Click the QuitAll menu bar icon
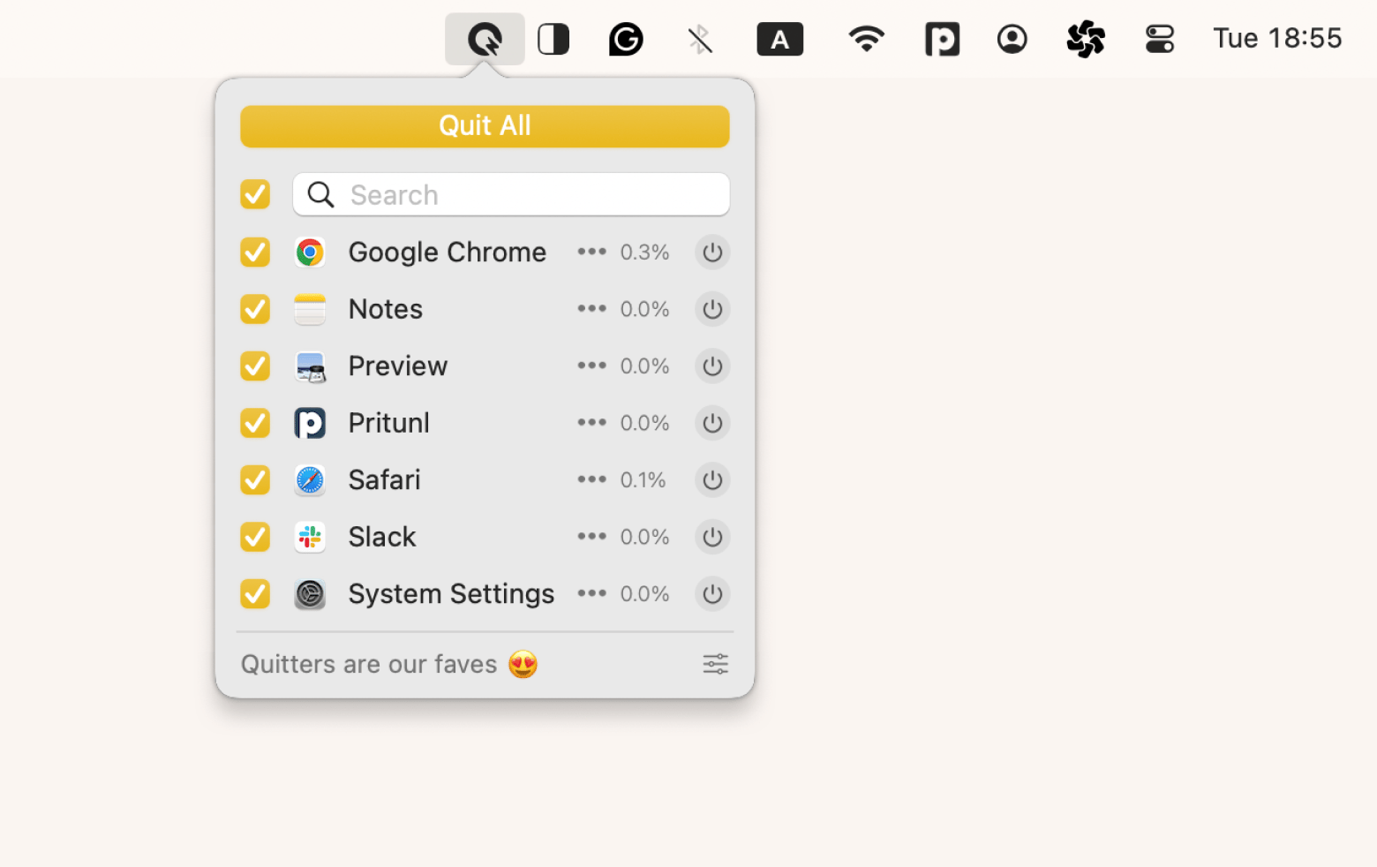Viewport: 1377px width, 867px height. pyautogui.click(x=485, y=39)
